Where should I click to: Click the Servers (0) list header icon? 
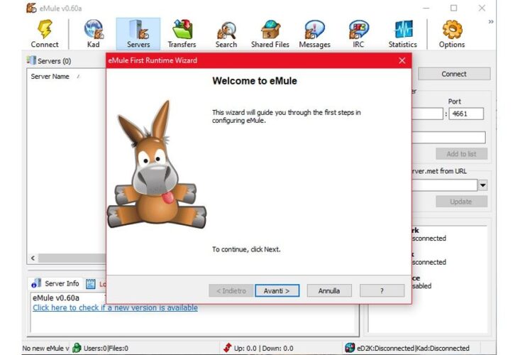(31, 60)
